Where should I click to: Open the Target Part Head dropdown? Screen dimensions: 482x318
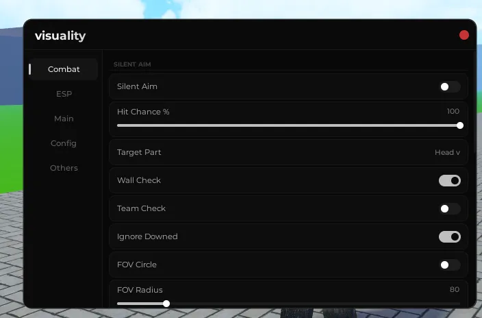pos(447,152)
